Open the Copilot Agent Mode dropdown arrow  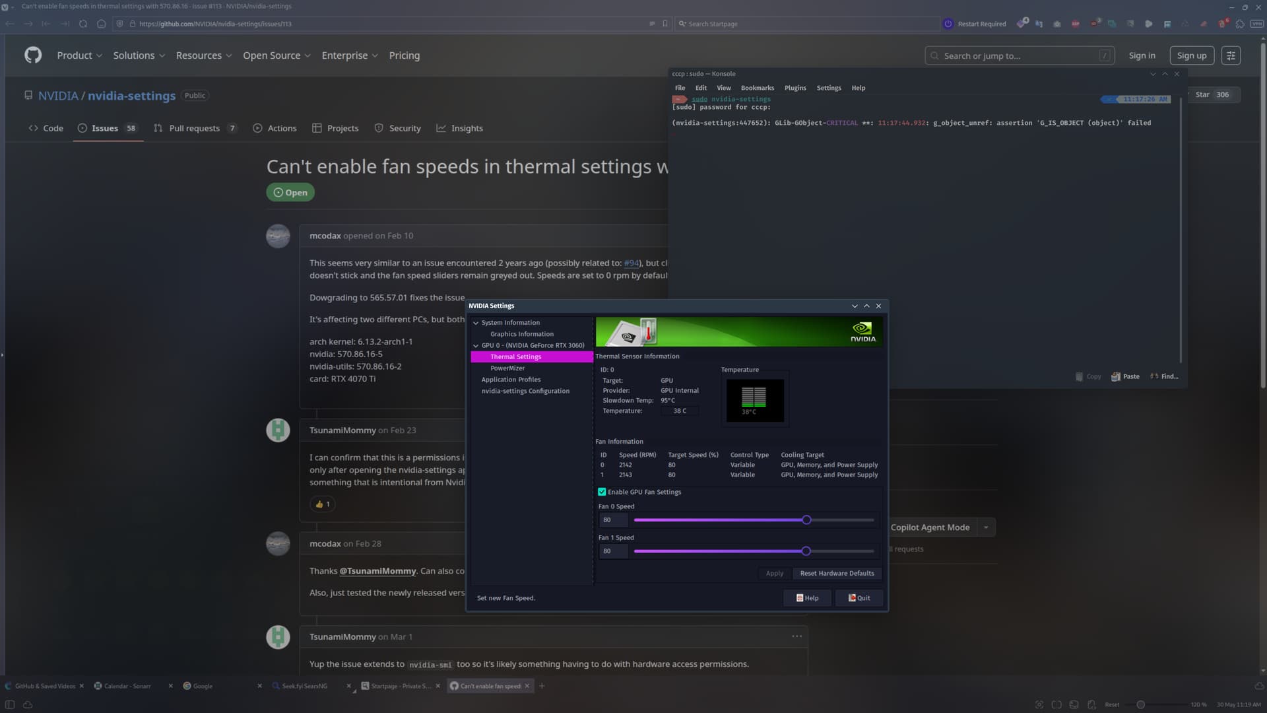tap(986, 527)
